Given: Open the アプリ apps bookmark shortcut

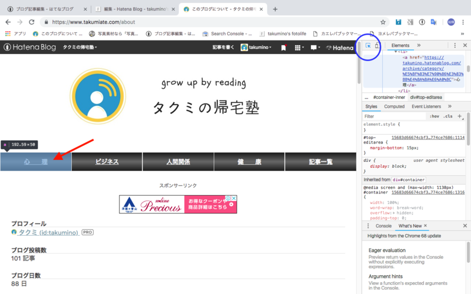Looking at the screenshot, I should coord(16,34).
